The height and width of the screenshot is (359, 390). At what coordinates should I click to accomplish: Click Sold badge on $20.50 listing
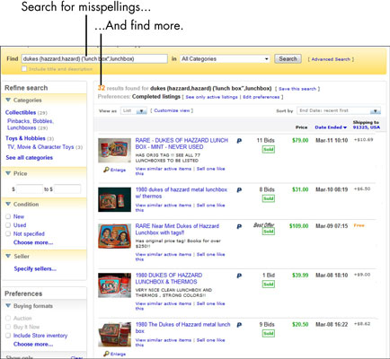pos(269,333)
